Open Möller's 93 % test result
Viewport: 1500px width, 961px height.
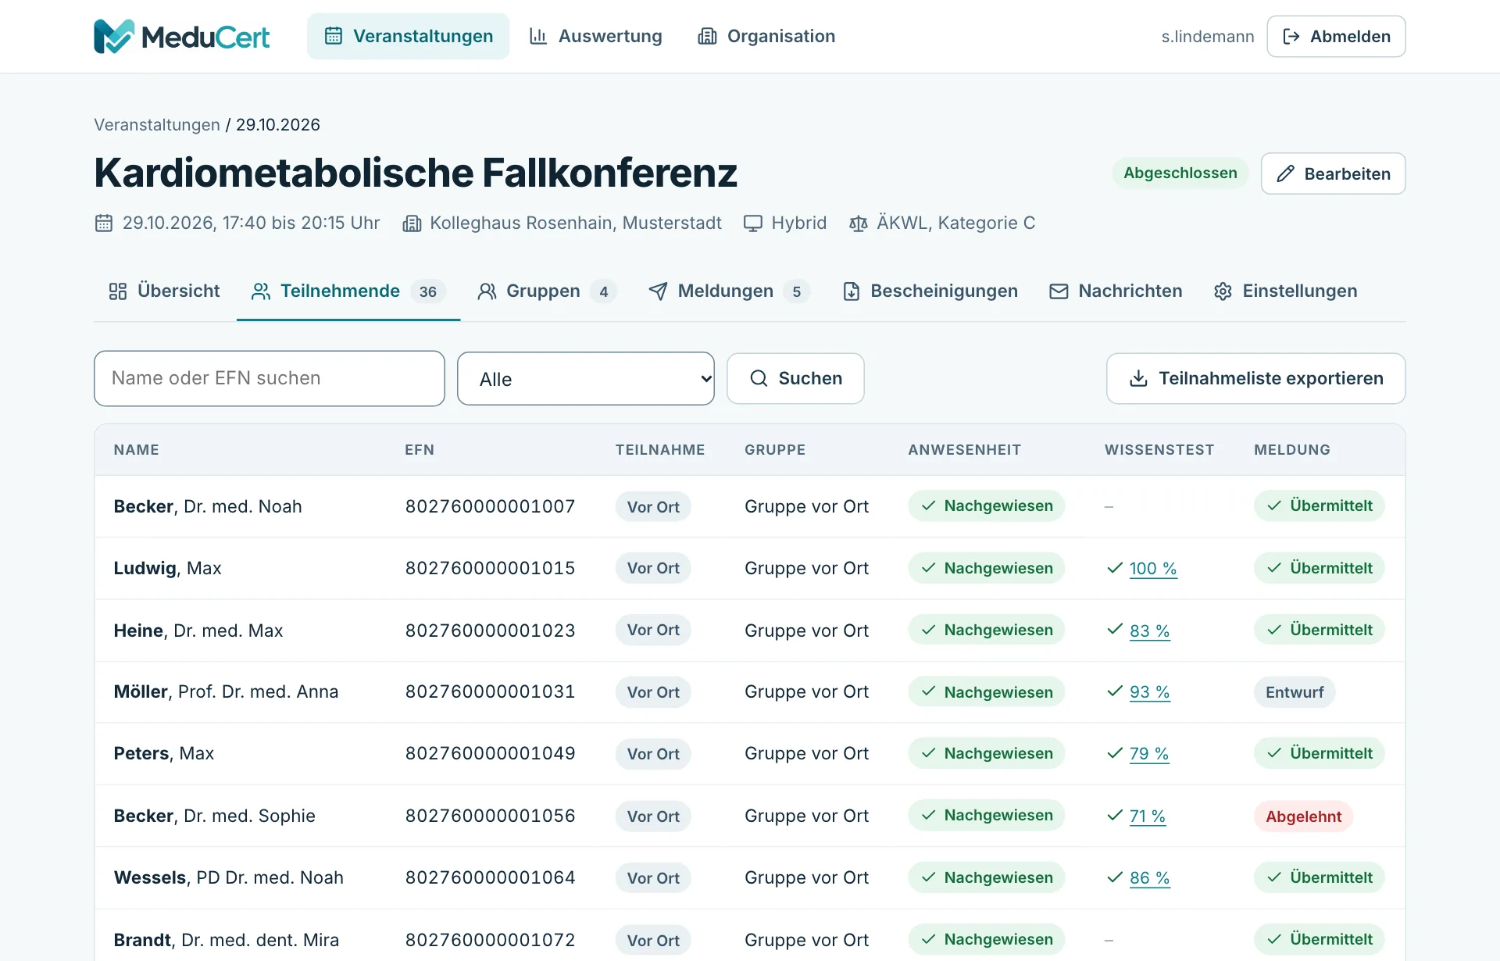[1149, 692]
